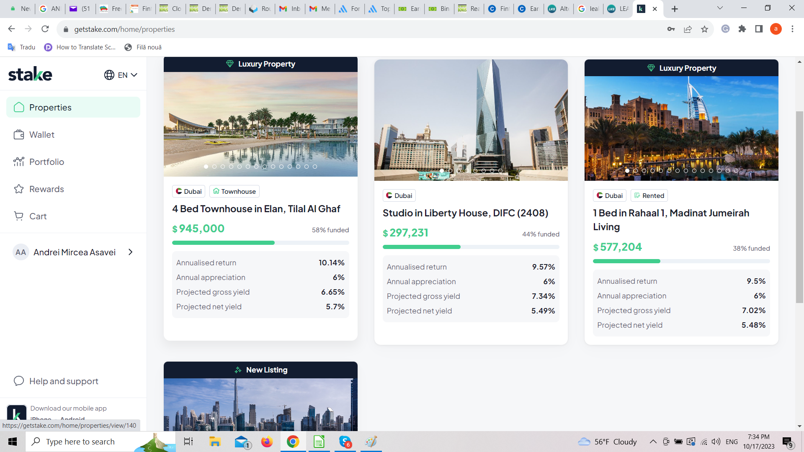
Task: Bookmark this page with star icon
Action: pyautogui.click(x=704, y=29)
